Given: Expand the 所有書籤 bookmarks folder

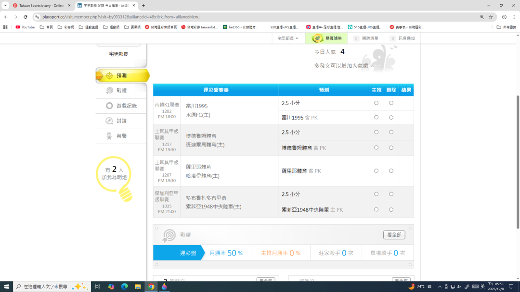Looking at the screenshot, I should pyautogui.click(x=506, y=27).
